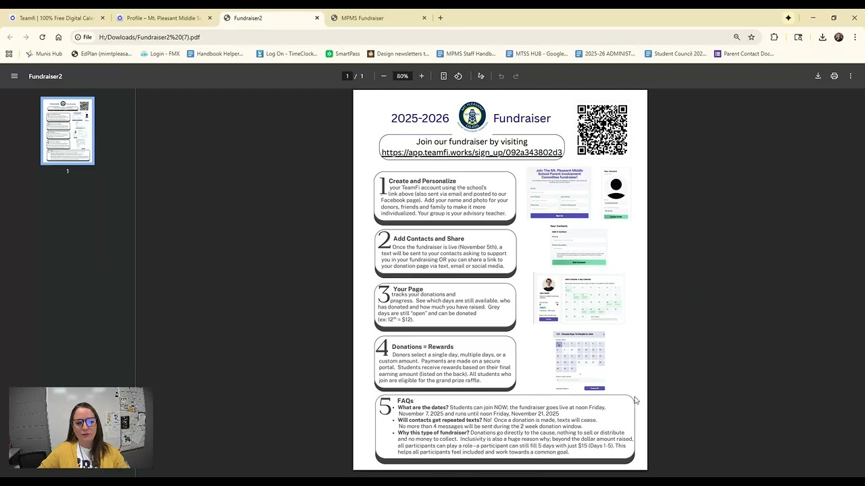Viewport: 865px width, 486px height.
Task: Zoom in on the PDF
Action: (x=422, y=76)
